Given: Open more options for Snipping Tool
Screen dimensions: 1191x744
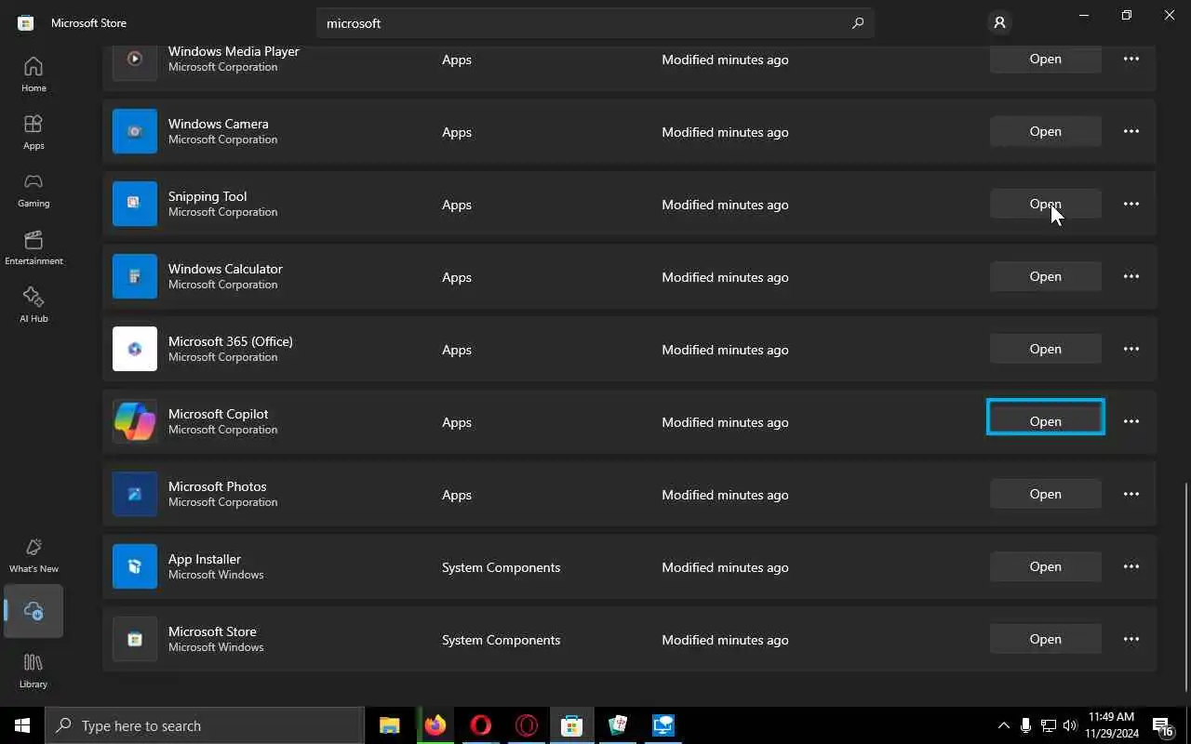Looking at the screenshot, I should tap(1131, 204).
